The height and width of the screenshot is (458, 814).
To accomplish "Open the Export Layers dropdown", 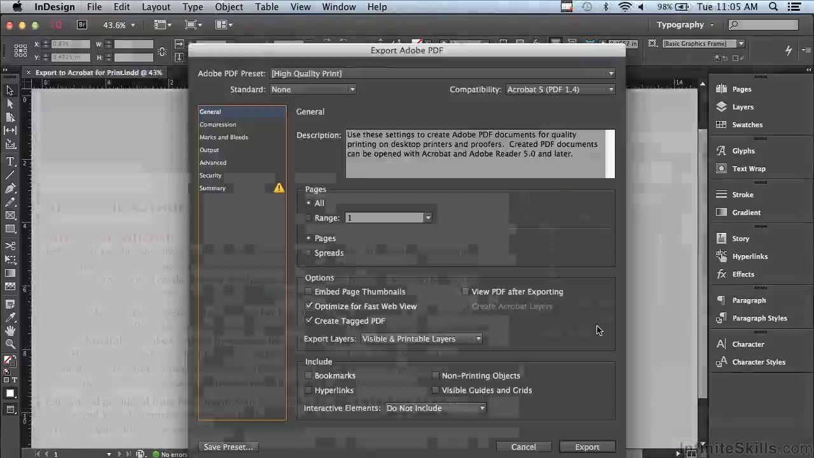I will (x=422, y=338).
